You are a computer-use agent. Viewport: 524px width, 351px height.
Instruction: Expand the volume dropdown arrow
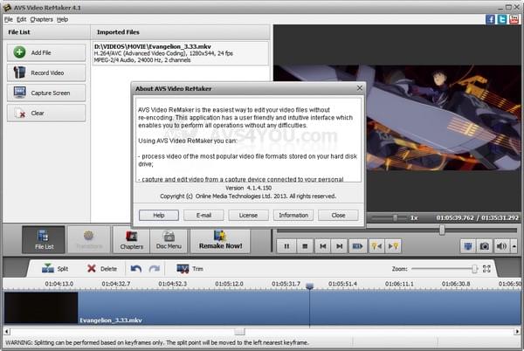point(514,246)
